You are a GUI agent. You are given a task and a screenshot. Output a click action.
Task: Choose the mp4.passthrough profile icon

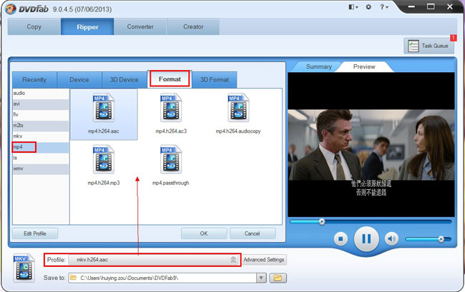171,159
